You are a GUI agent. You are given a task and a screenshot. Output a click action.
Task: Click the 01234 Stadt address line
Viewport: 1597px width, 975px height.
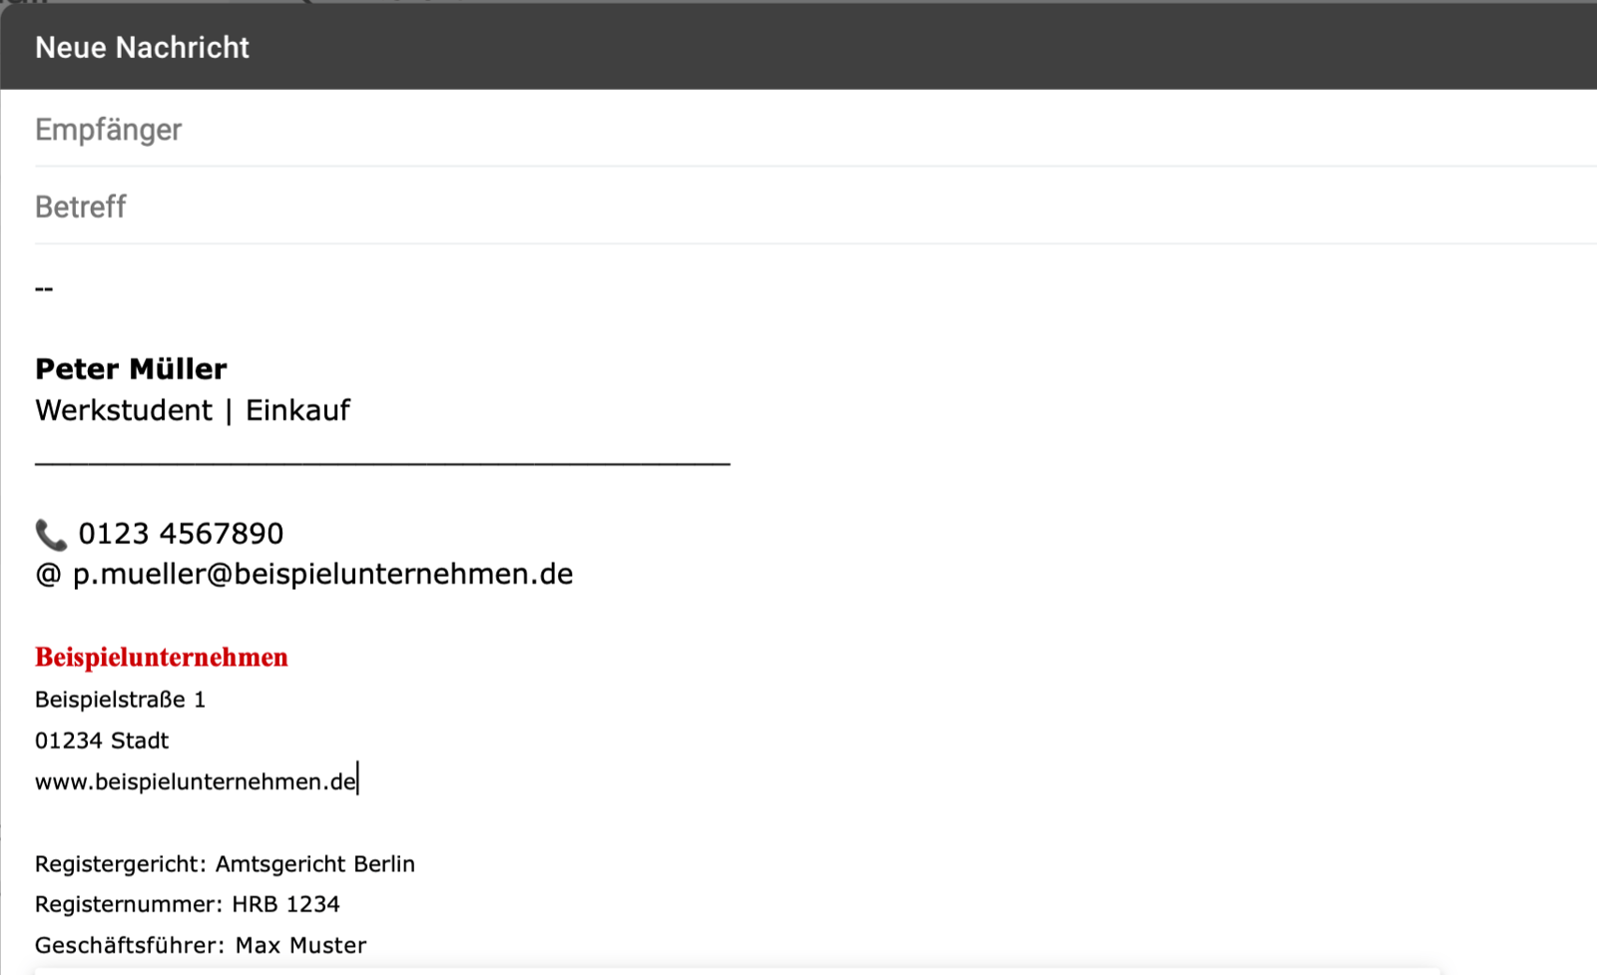(x=102, y=740)
